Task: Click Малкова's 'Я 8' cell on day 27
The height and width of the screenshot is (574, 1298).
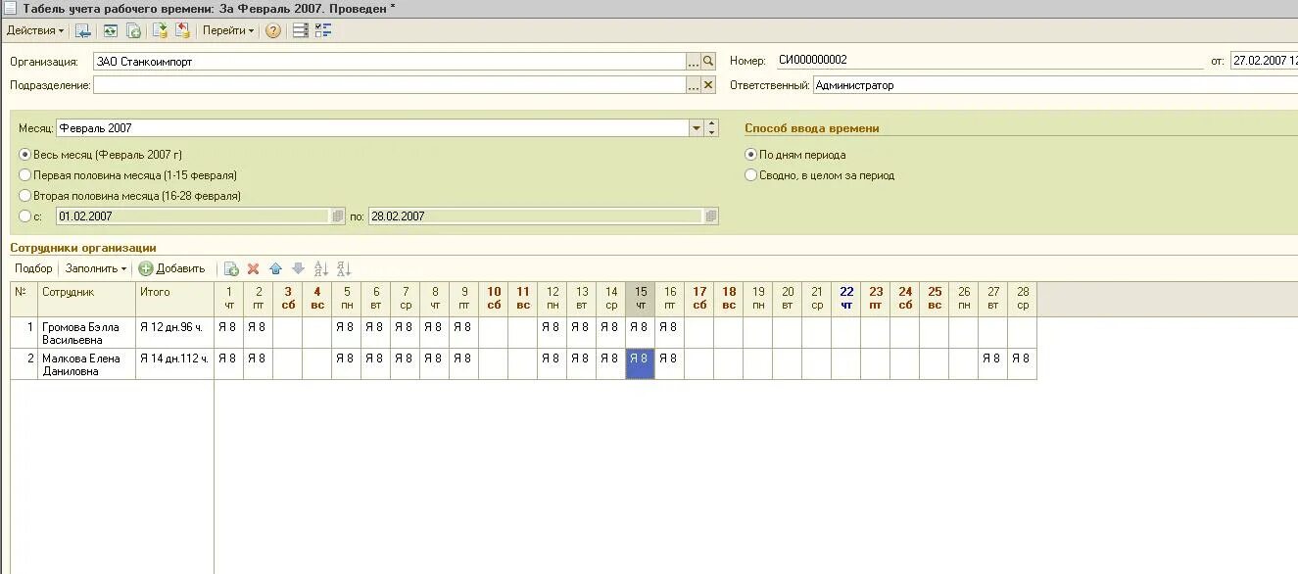Action: pos(993,364)
